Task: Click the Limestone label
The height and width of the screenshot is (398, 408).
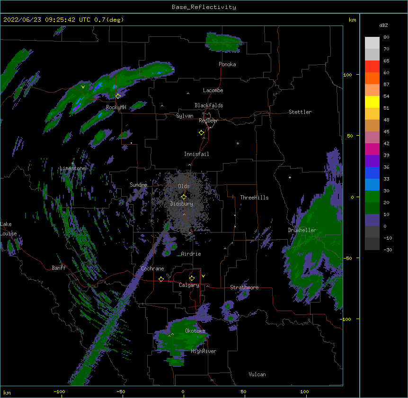Action: click(x=72, y=168)
